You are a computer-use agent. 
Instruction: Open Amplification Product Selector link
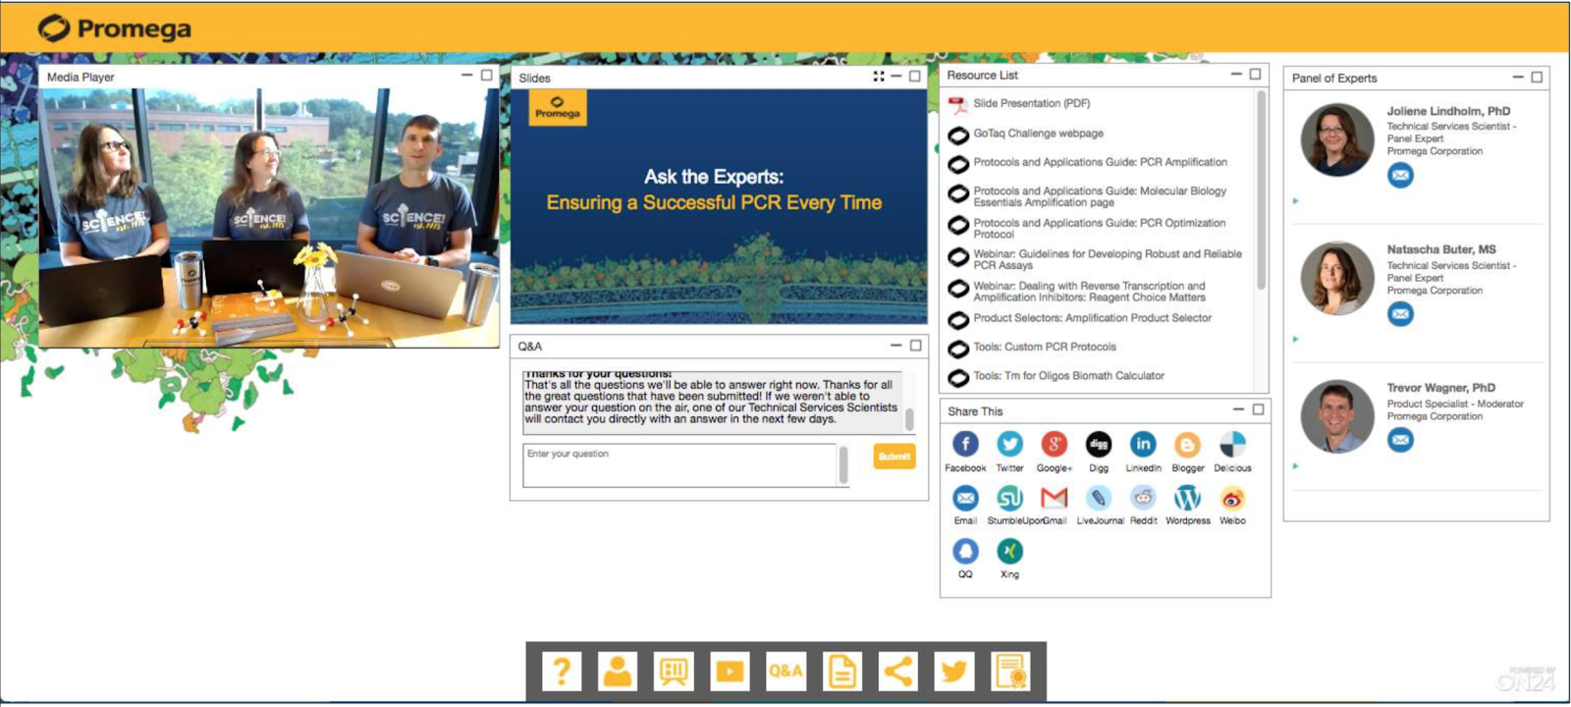tap(1092, 318)
